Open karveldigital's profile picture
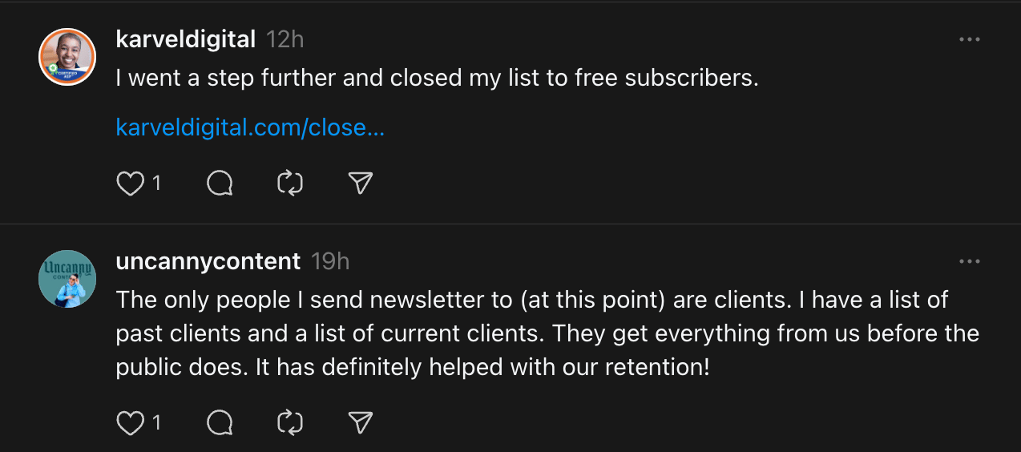Viewport: 1021px width, 452px height. [x=67, y=57]
